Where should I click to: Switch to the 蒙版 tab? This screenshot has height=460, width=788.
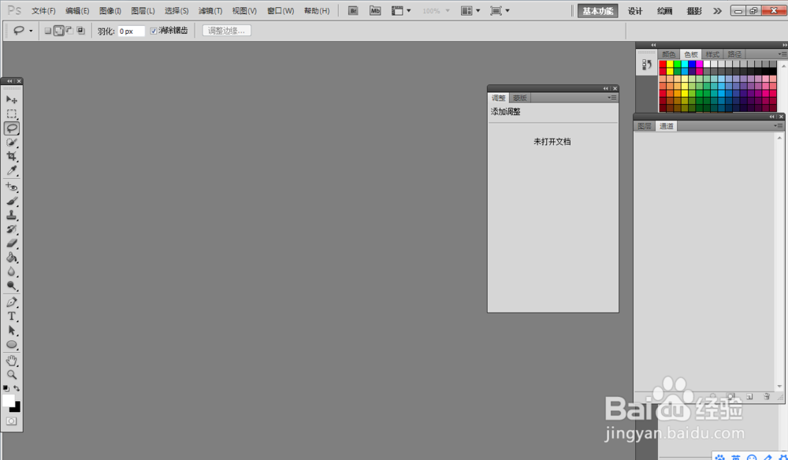tap(519, 98)
